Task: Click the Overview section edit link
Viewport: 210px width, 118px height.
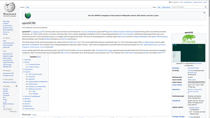Action: (34, 115)
